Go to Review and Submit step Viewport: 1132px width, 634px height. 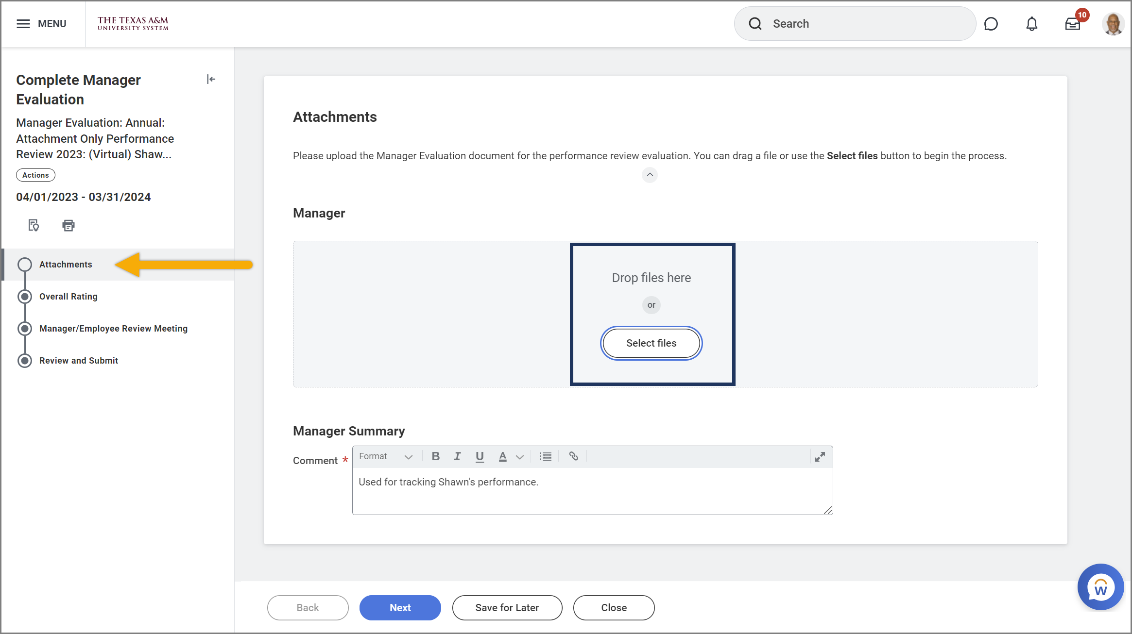[x=79, y=361]
